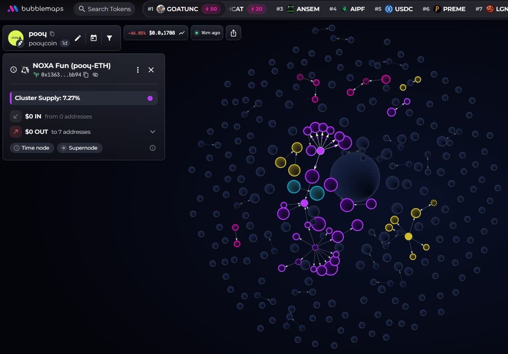508x354 pixels.
Task: Open the calendar date picker
Action: pyautogui.click(x=94, y=38)
